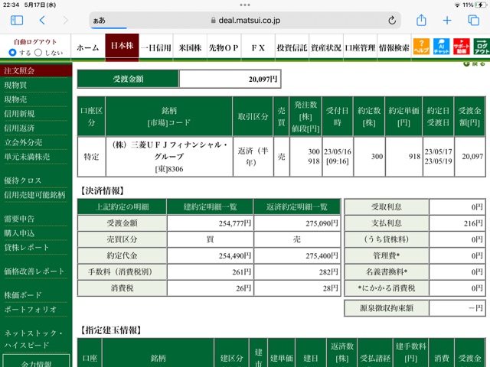Select the する auto logout radio
This screenshot has height=367, width=490.
(x=12, y=53)
